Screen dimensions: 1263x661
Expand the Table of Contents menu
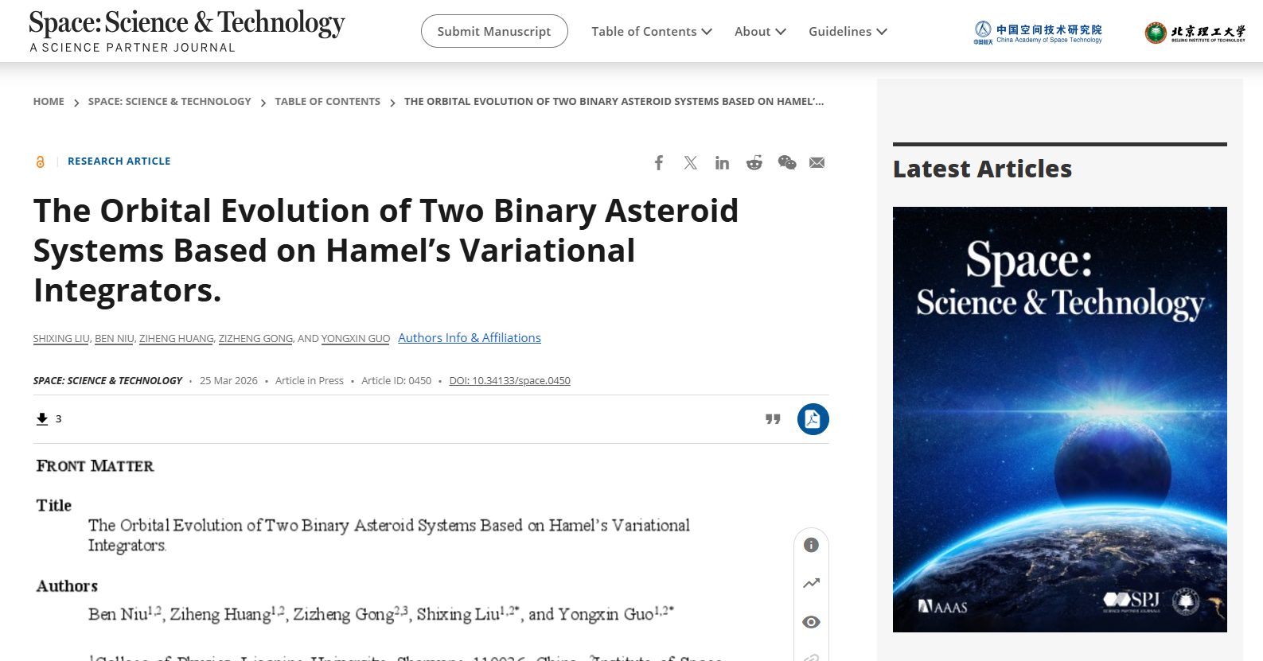(x=651, y=32)
